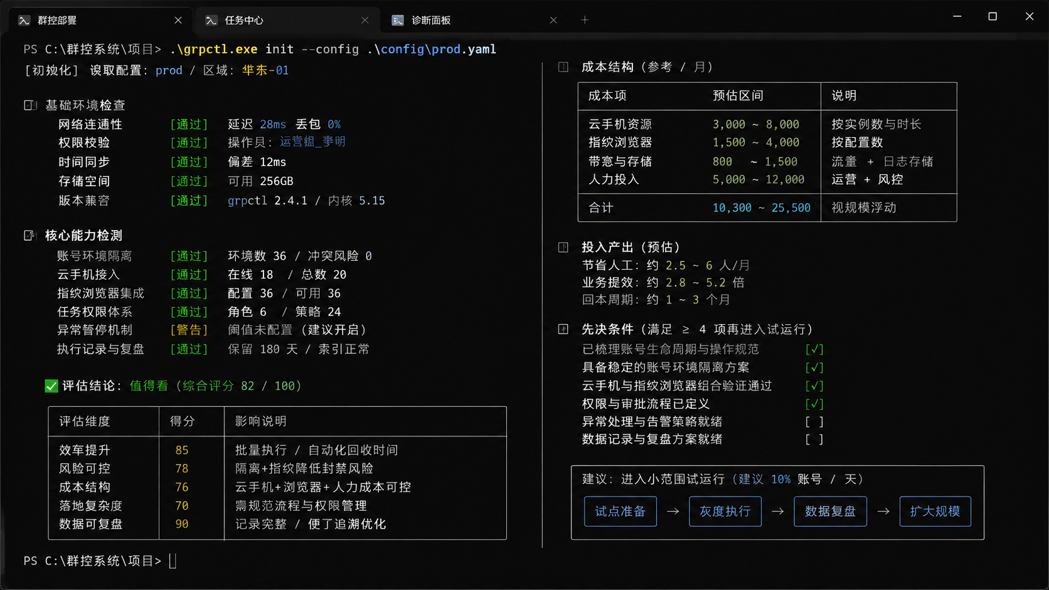
Task: Click the 版本兼容 check row label
Action: [x=84, y=201]
